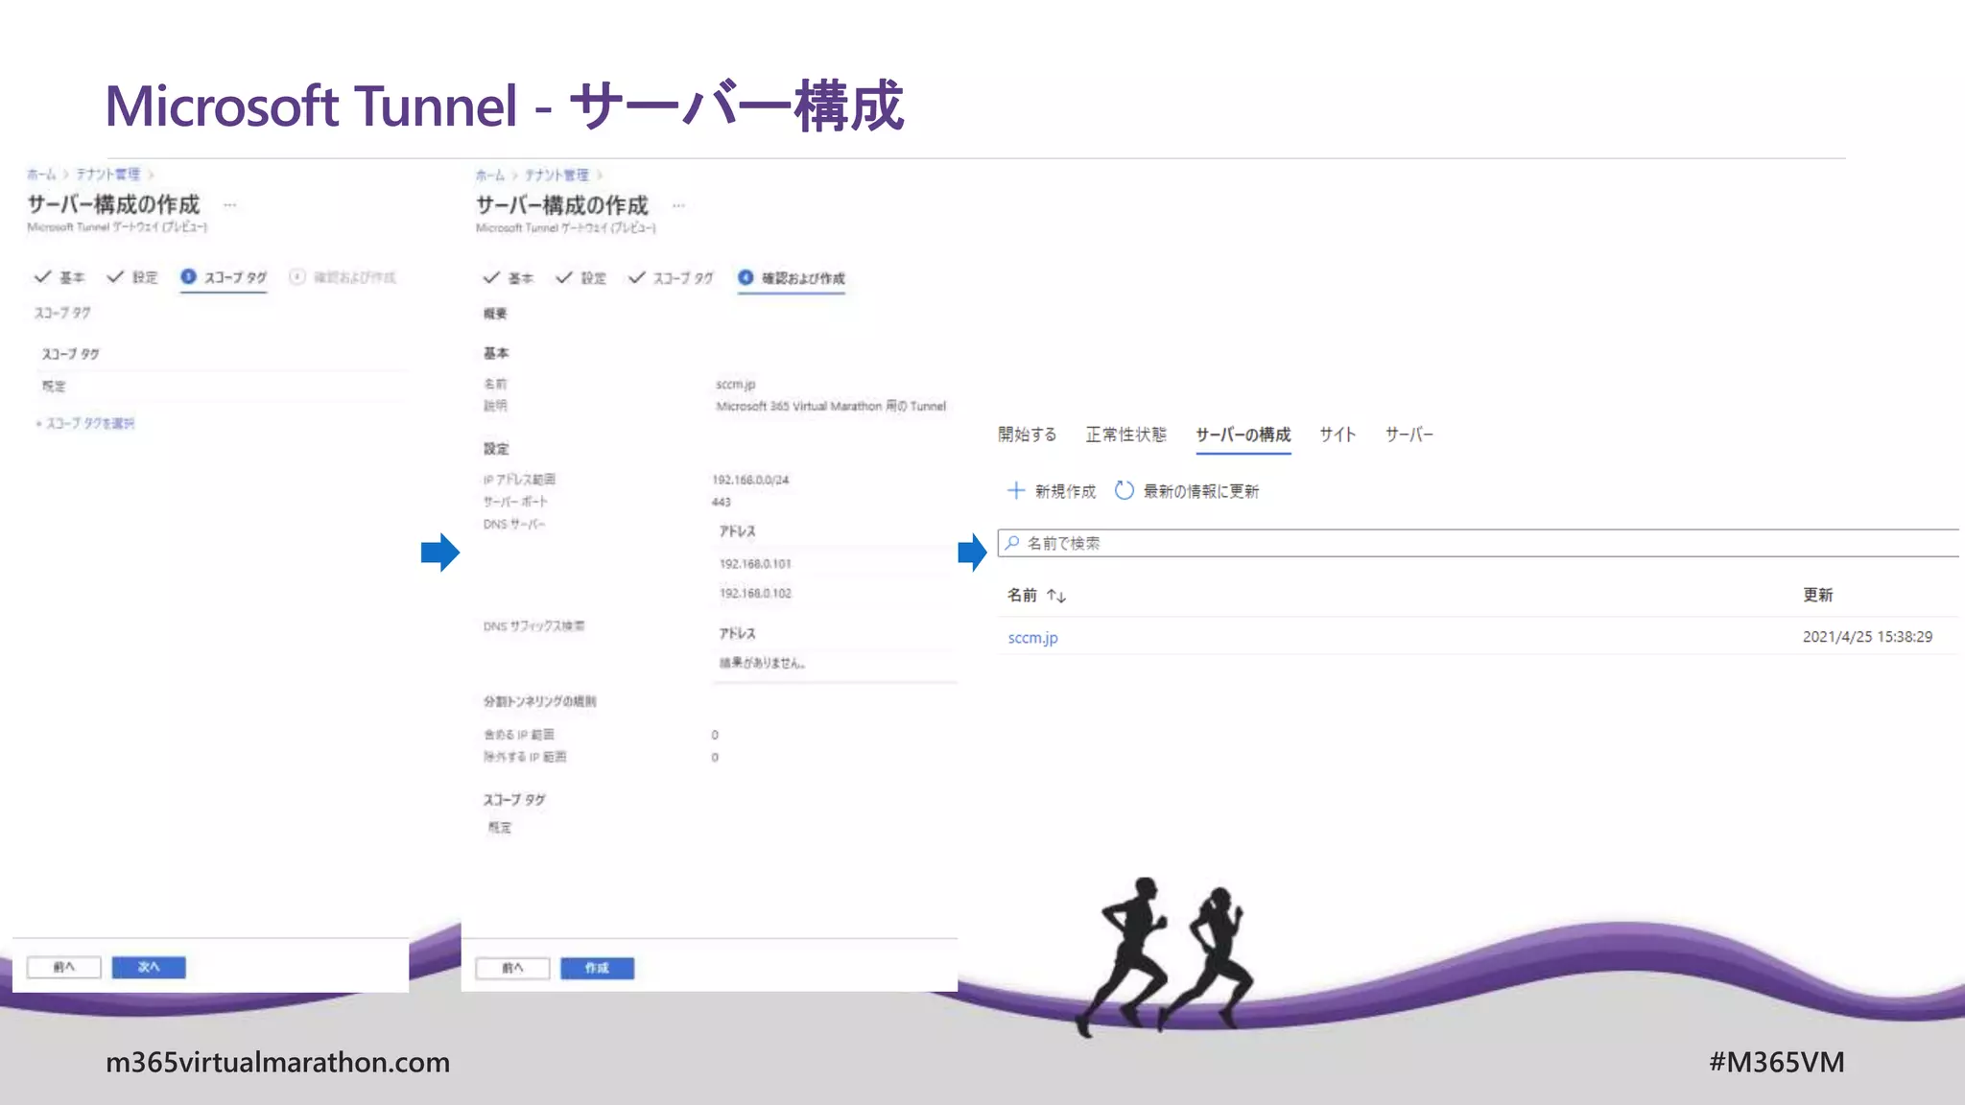The height and width of the screenshot is (1105, 1965).
Task: Sort by the 名前 column arrows
Action: click(x=1056, y=596)
